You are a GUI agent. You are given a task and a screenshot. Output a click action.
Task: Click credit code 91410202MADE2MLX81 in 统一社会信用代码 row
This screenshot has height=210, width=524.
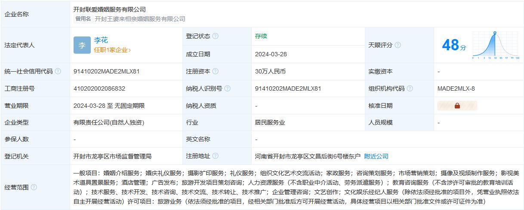point(107,71)
